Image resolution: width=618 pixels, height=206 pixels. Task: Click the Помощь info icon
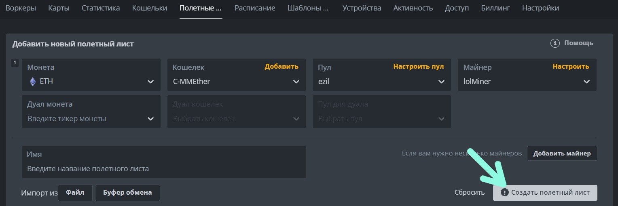pos(555,43)
